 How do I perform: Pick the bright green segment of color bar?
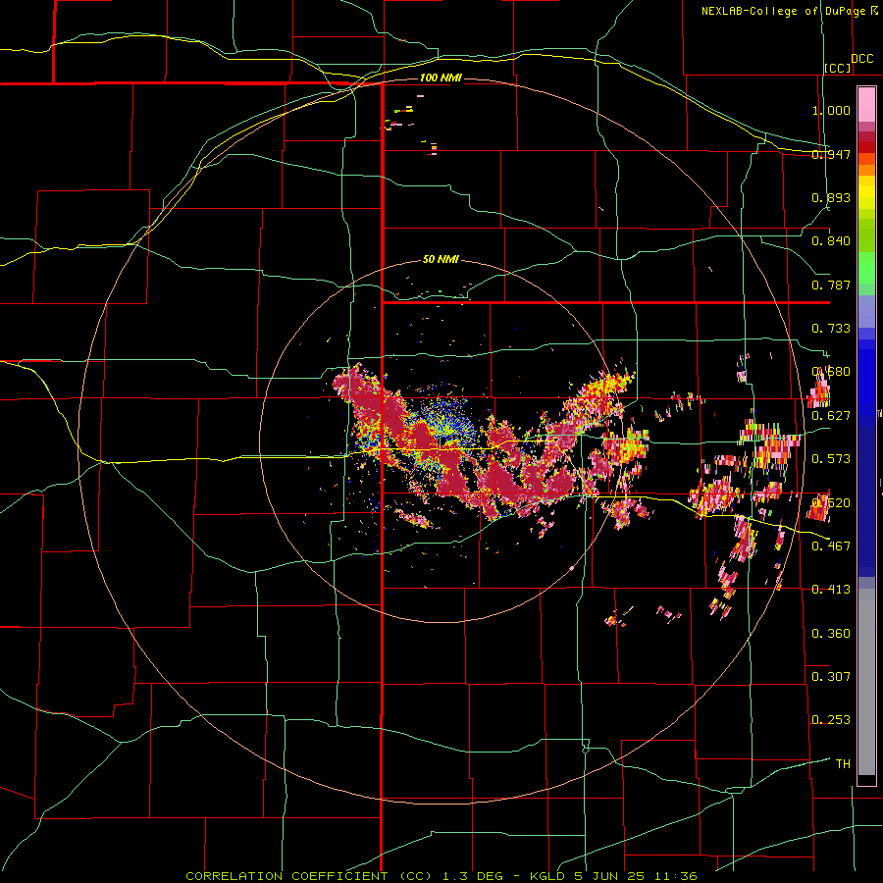(x=866, y=268)
